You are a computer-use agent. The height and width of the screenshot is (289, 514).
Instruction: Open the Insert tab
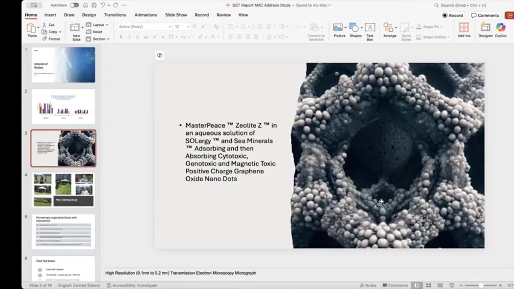(50, 15)
